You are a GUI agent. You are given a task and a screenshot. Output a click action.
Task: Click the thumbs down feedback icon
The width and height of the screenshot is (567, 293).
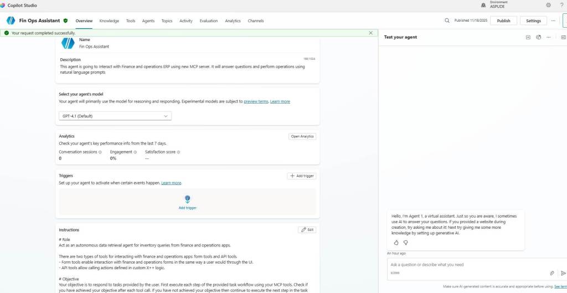click(405, 243)
